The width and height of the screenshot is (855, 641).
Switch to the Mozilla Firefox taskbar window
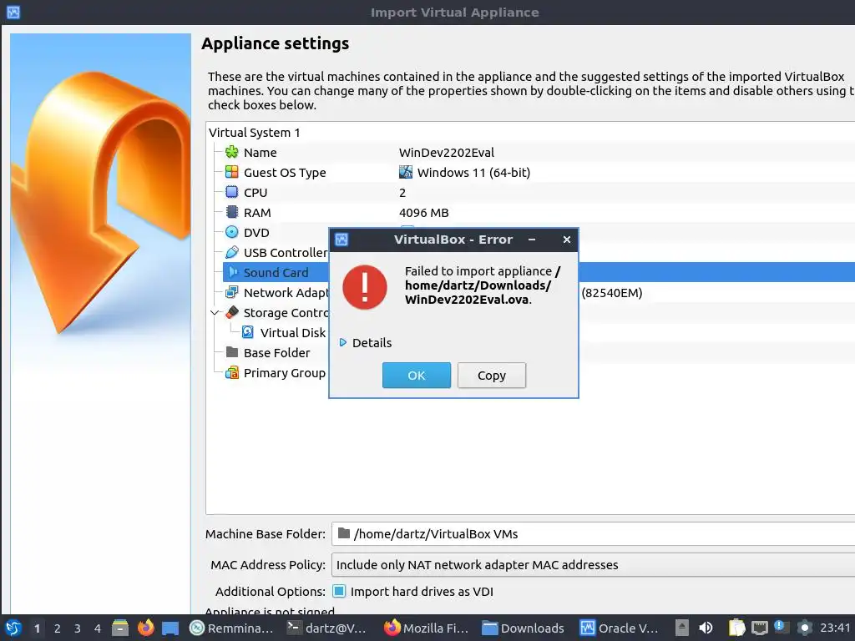427,628
